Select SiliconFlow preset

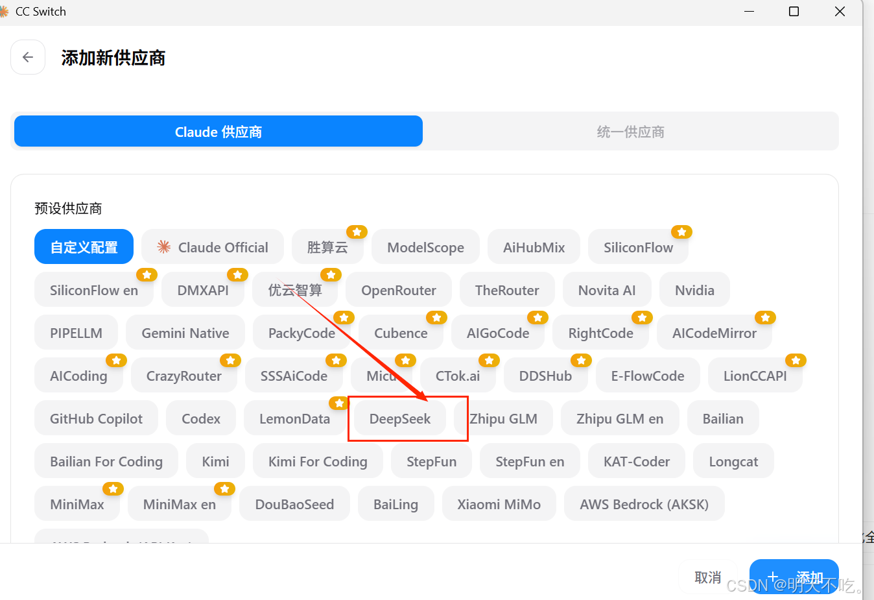coord(638,247)
